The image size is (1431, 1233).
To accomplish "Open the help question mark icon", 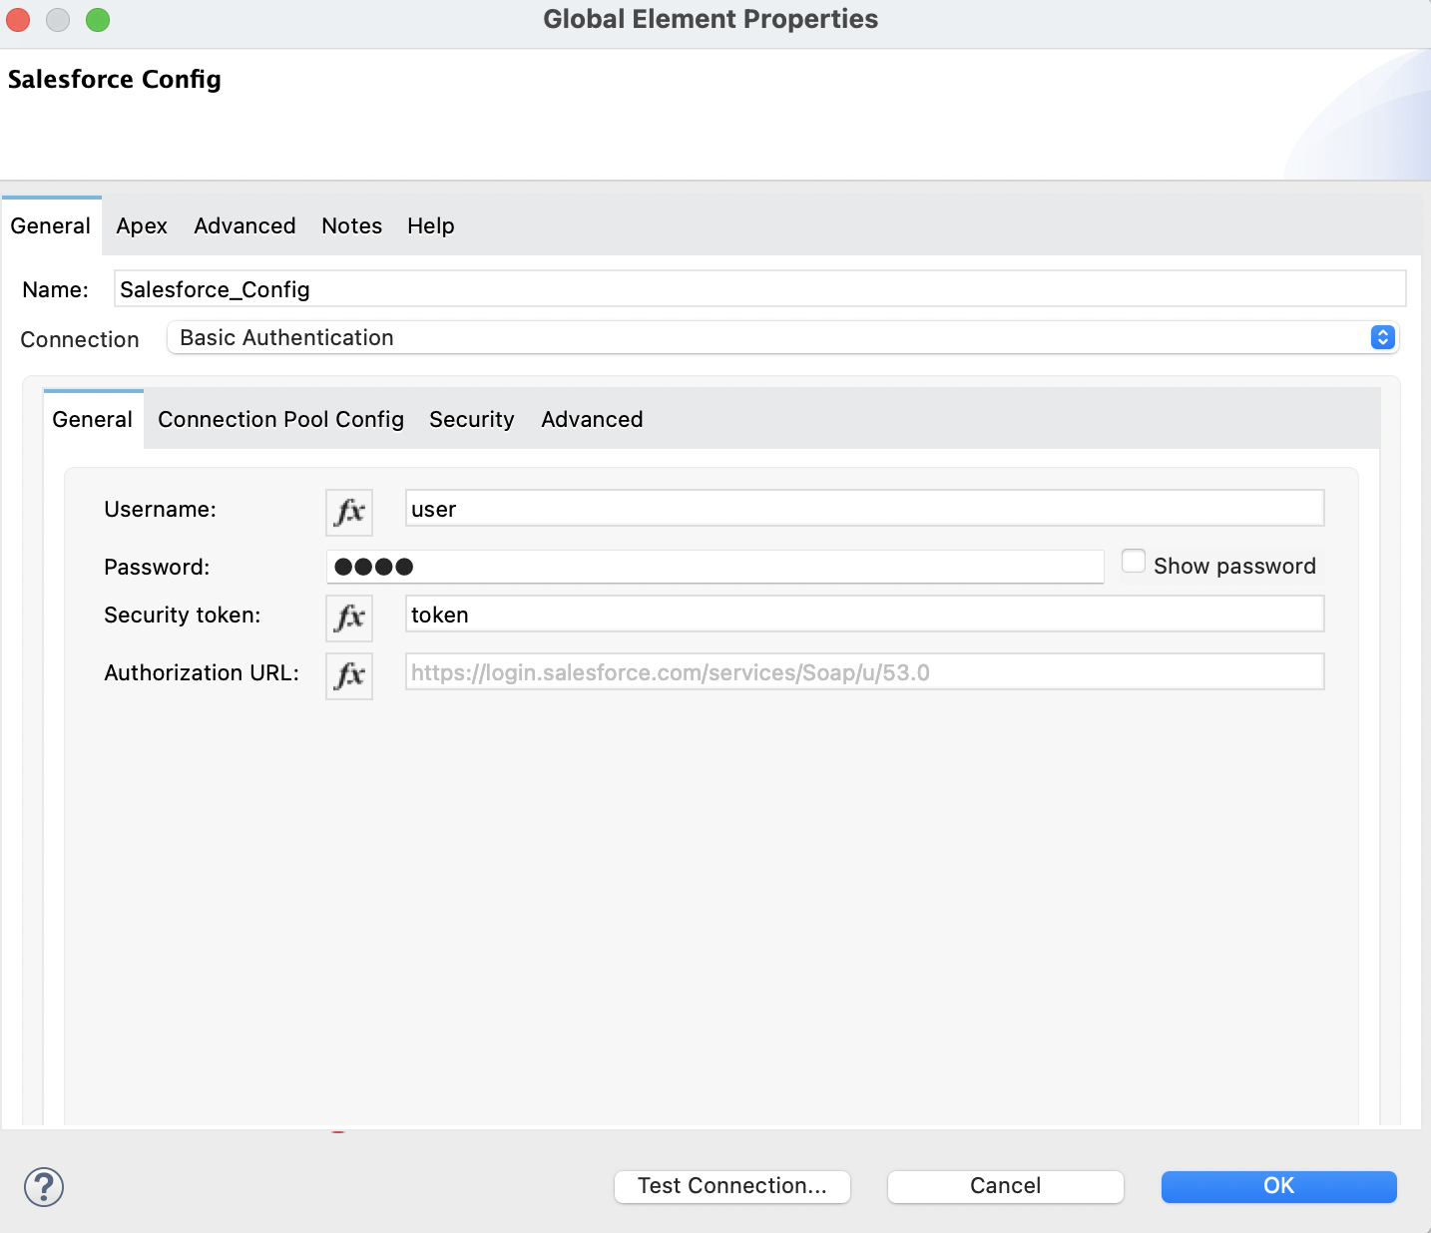I will [x=42, y=1187].
